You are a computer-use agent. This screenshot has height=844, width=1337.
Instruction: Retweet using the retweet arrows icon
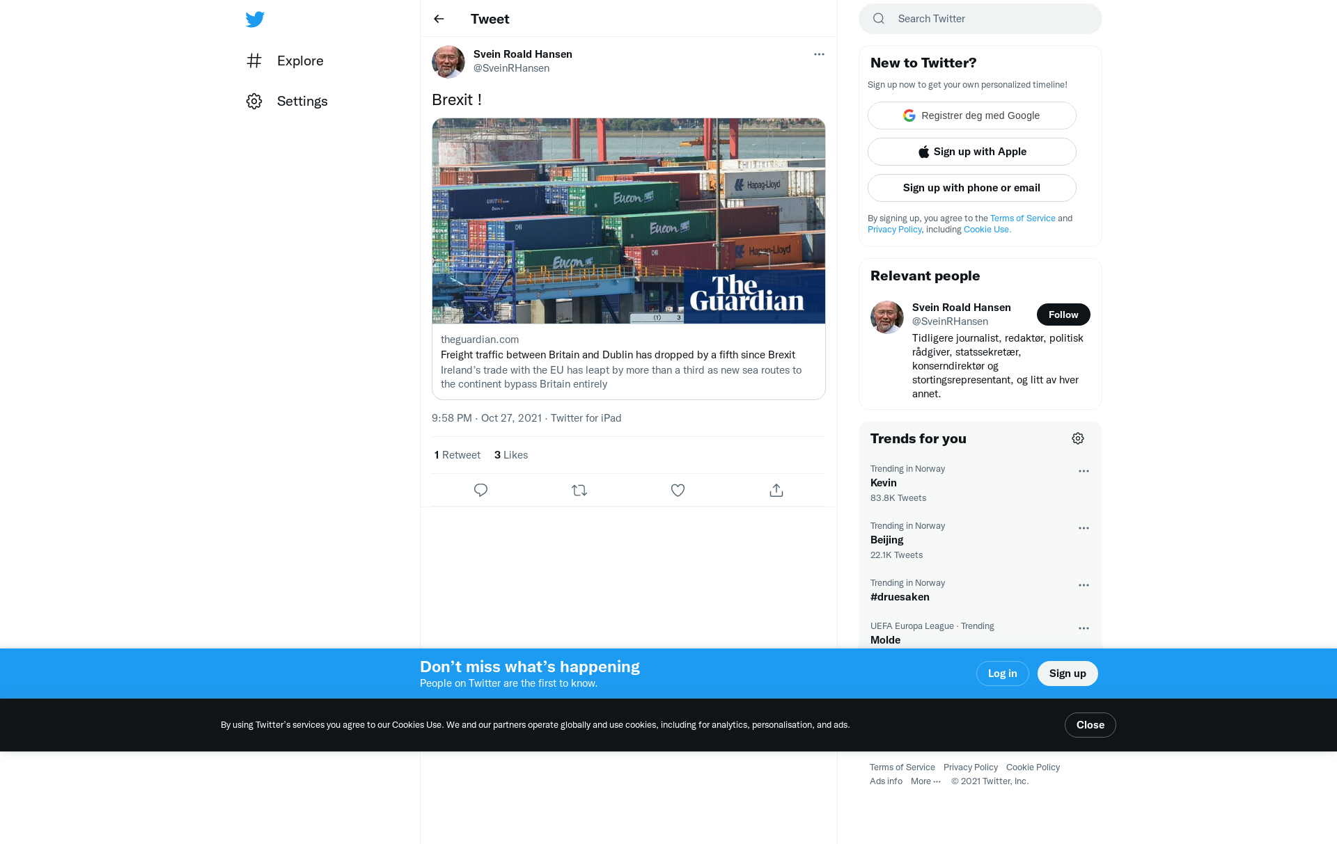click(x=579, y=491)
